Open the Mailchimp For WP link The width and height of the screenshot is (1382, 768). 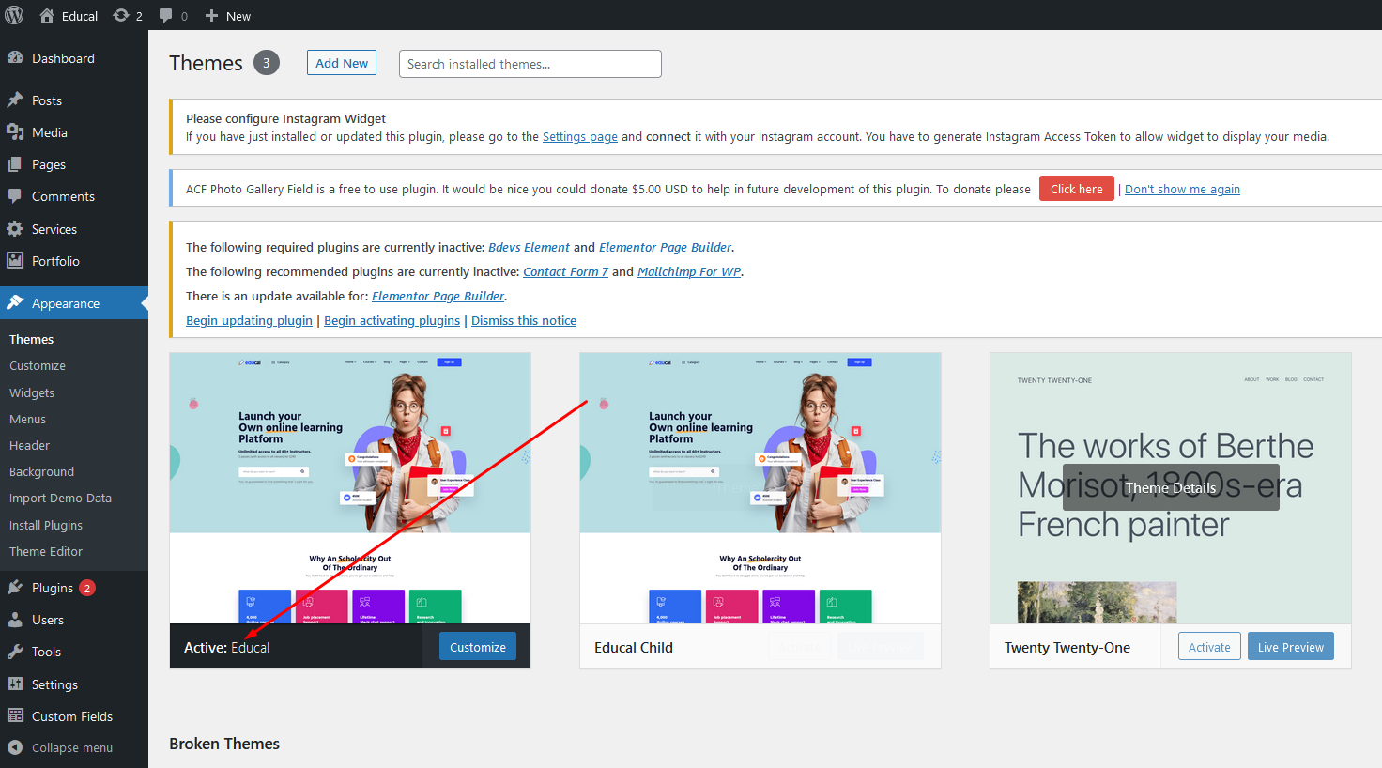[689, 271]
